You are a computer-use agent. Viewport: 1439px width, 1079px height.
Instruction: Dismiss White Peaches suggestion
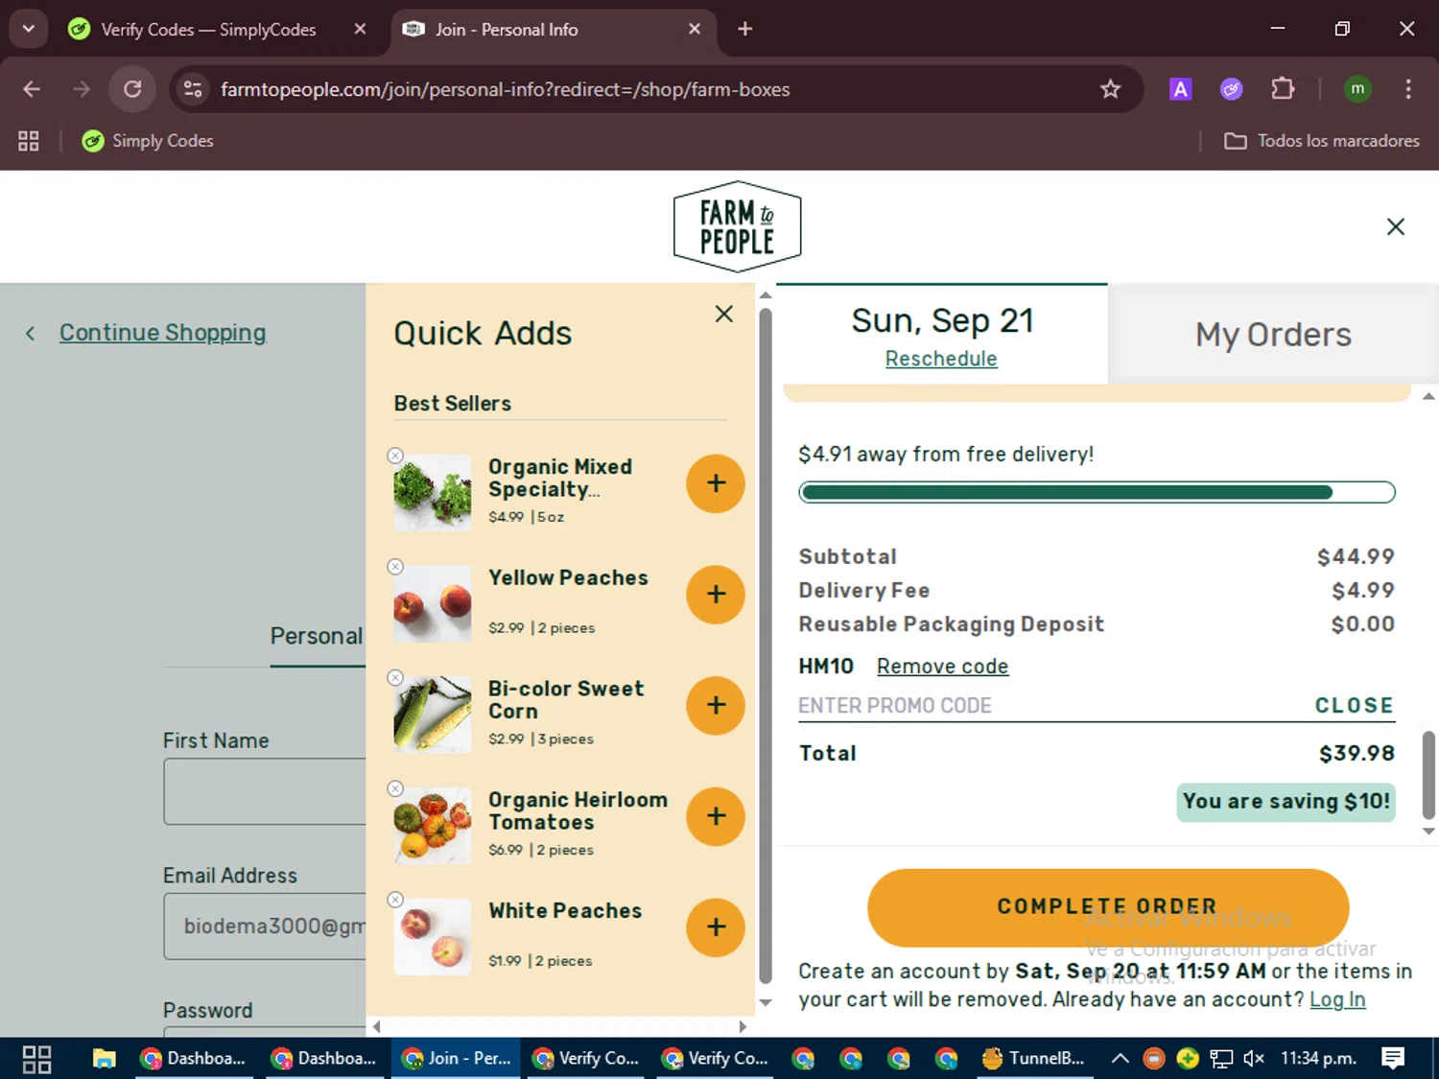pyautogui.click(x=395, y=900)
